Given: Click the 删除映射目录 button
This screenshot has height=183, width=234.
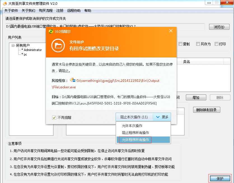Looking at the screenshot, I should pyautogui.click(x=207, y=110).
